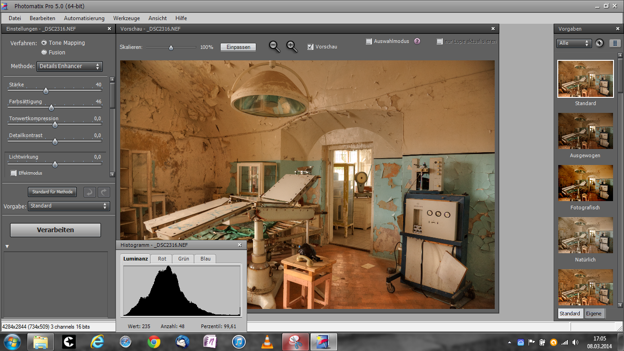Click the zoom in magnifier icon
624x351 pixels.
click(x=292, y=46)
